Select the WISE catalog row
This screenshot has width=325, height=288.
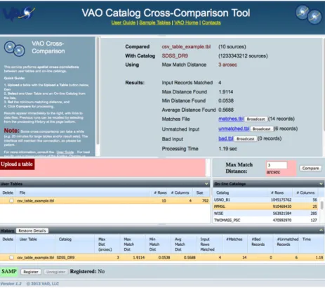(265, 214)
